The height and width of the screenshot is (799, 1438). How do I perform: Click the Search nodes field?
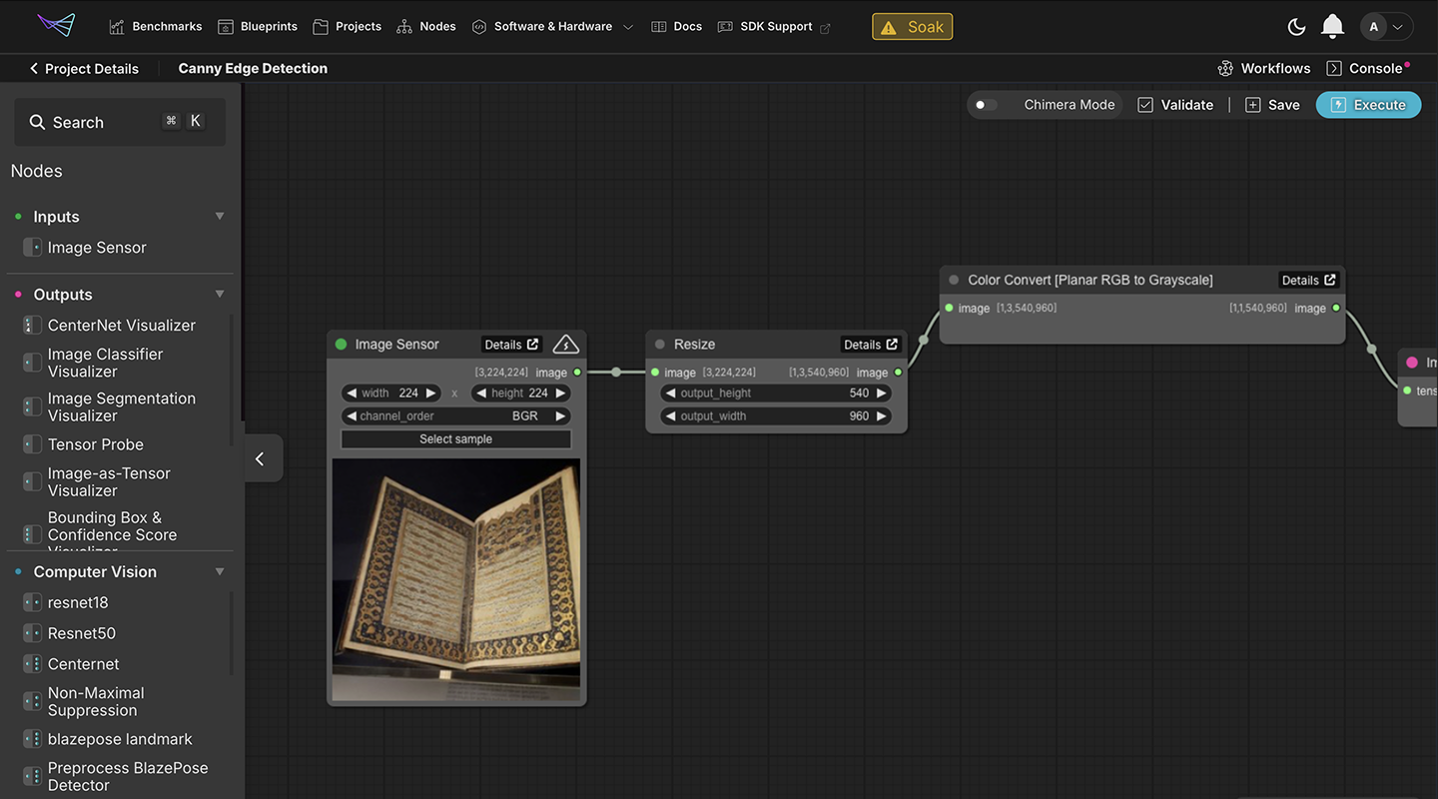120,122
